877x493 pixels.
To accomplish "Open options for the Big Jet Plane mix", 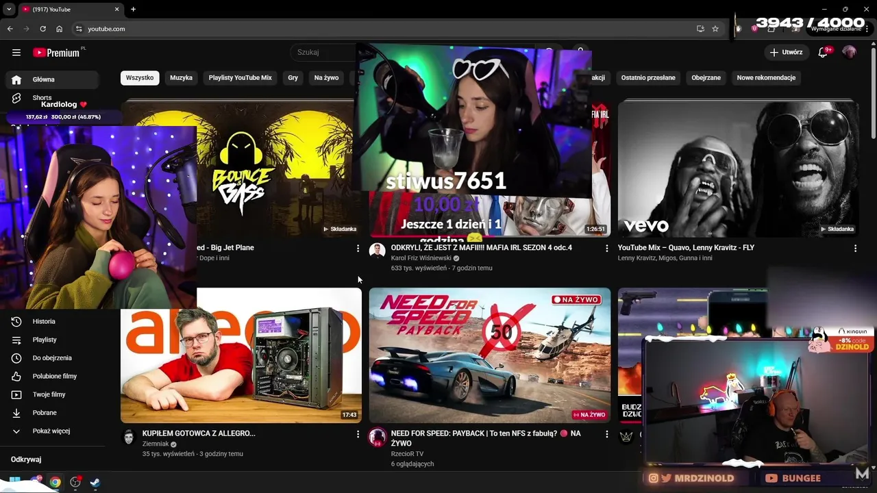I will [x=358, y=248].
